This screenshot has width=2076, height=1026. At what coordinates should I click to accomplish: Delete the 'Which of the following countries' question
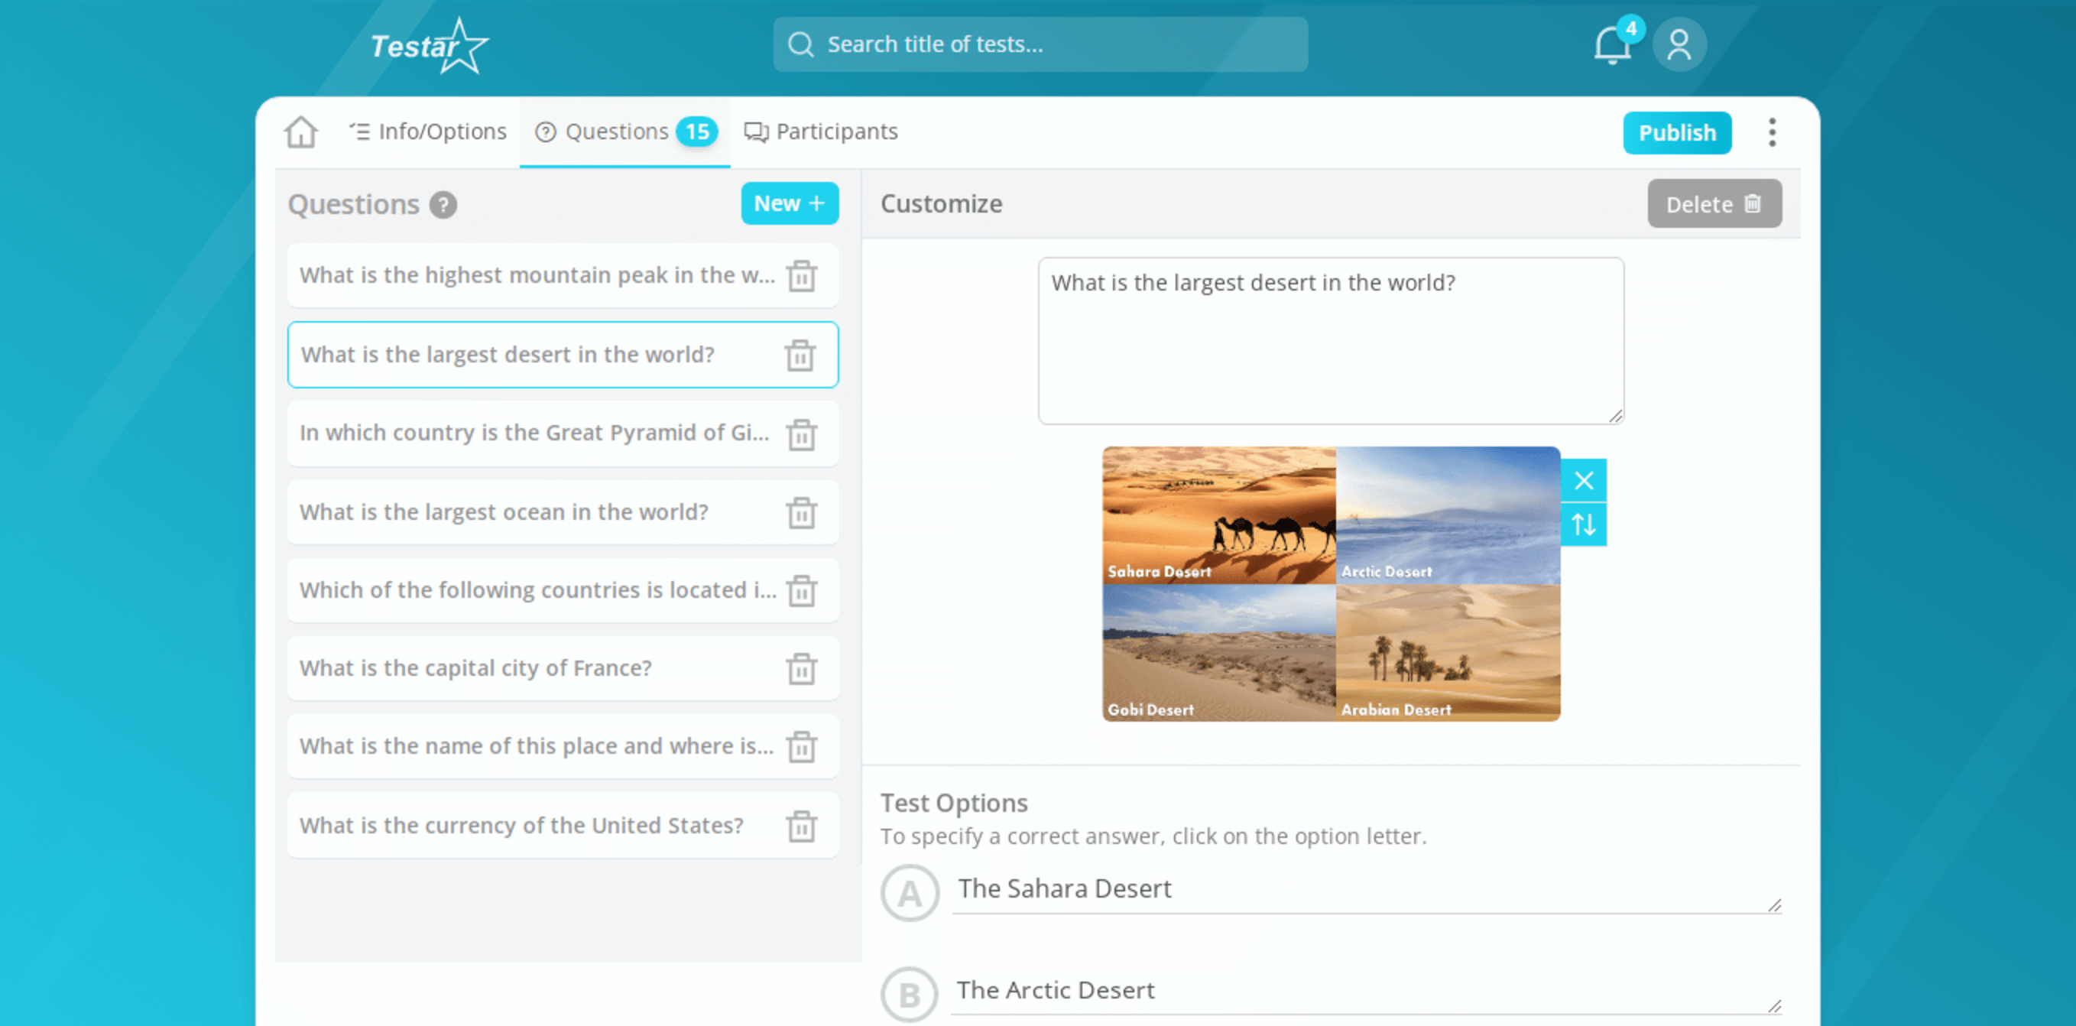pos(801,591)
